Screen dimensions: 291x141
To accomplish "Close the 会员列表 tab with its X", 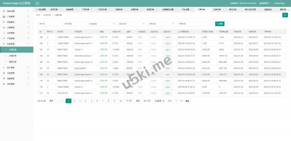I will [60, 9].
